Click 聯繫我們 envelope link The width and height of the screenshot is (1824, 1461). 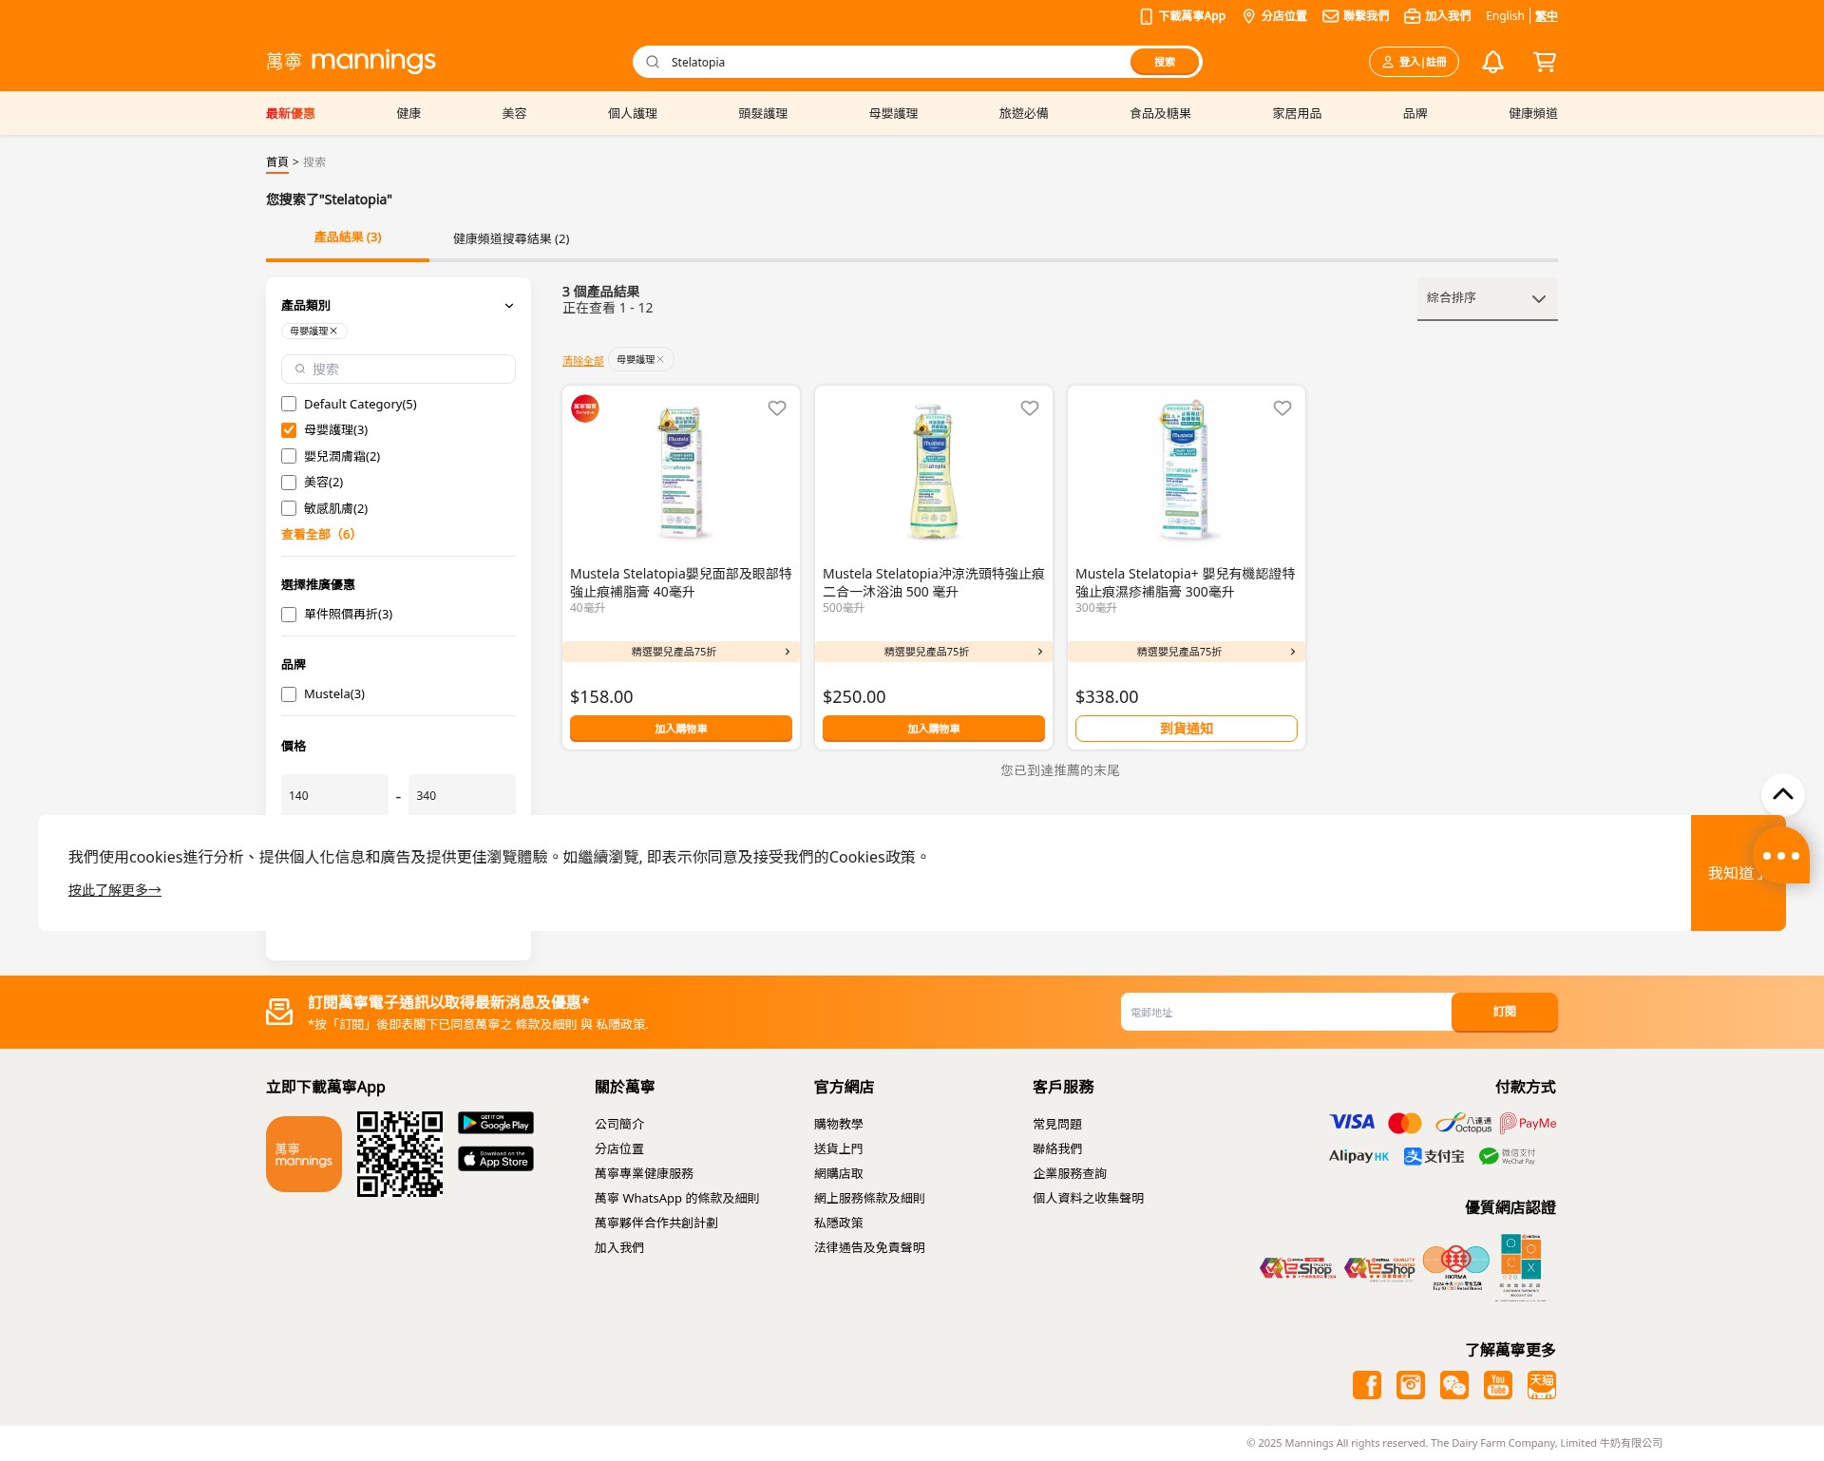tap(1356, 16)
